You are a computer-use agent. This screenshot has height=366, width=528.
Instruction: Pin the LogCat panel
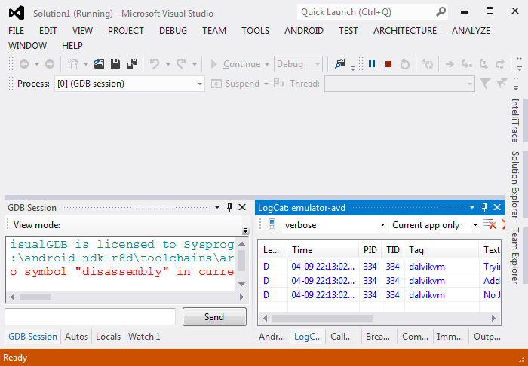(x=484, y=207)
